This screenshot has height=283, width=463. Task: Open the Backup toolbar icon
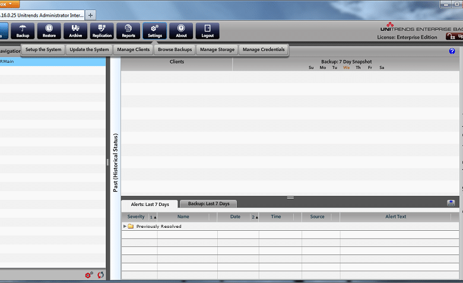tap(23, 31)
